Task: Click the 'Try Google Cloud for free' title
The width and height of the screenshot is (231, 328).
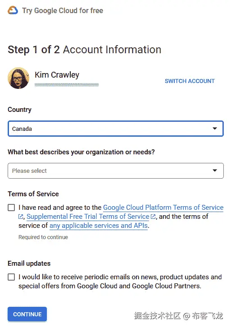Action: (x=63, y=10)
